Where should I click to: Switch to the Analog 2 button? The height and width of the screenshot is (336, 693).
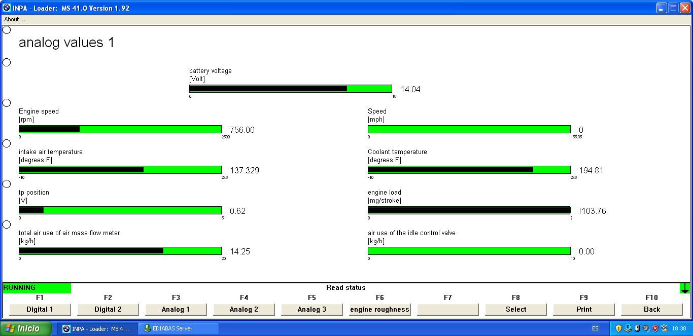[x=244, y=309]
